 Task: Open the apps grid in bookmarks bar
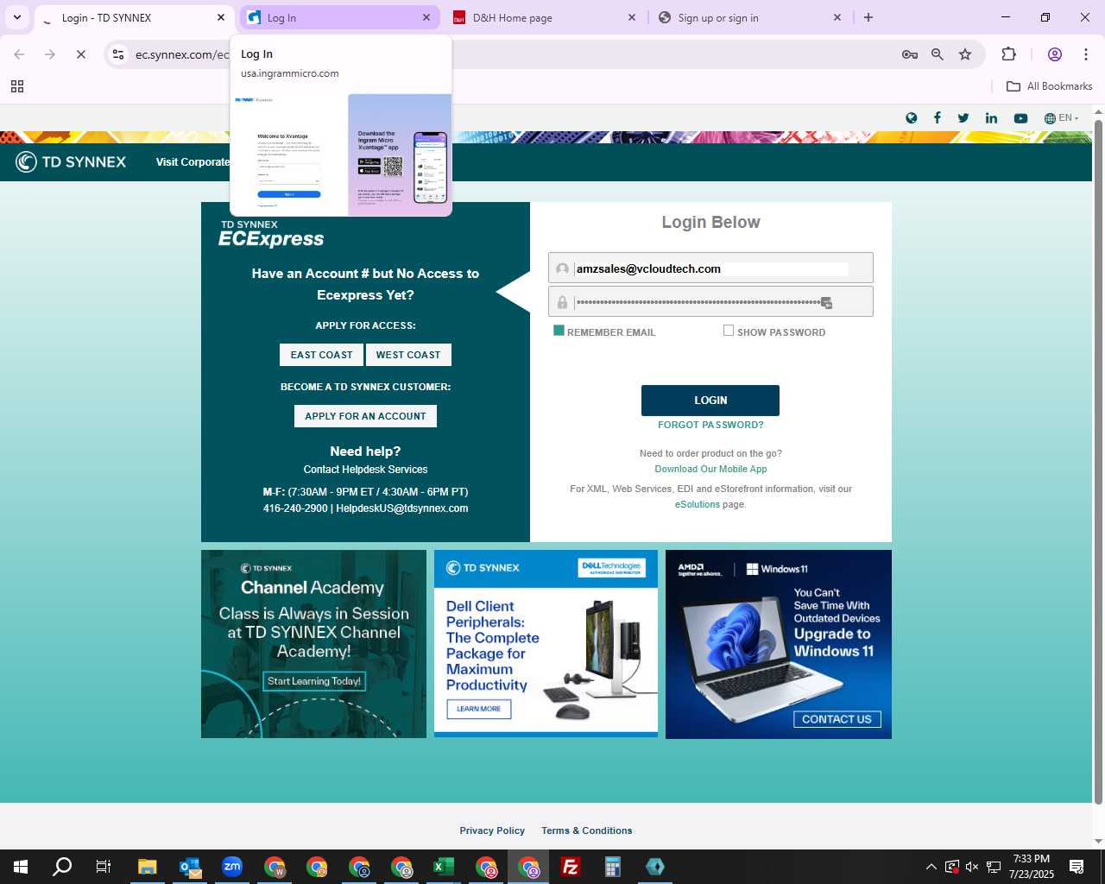click(17, 86)
